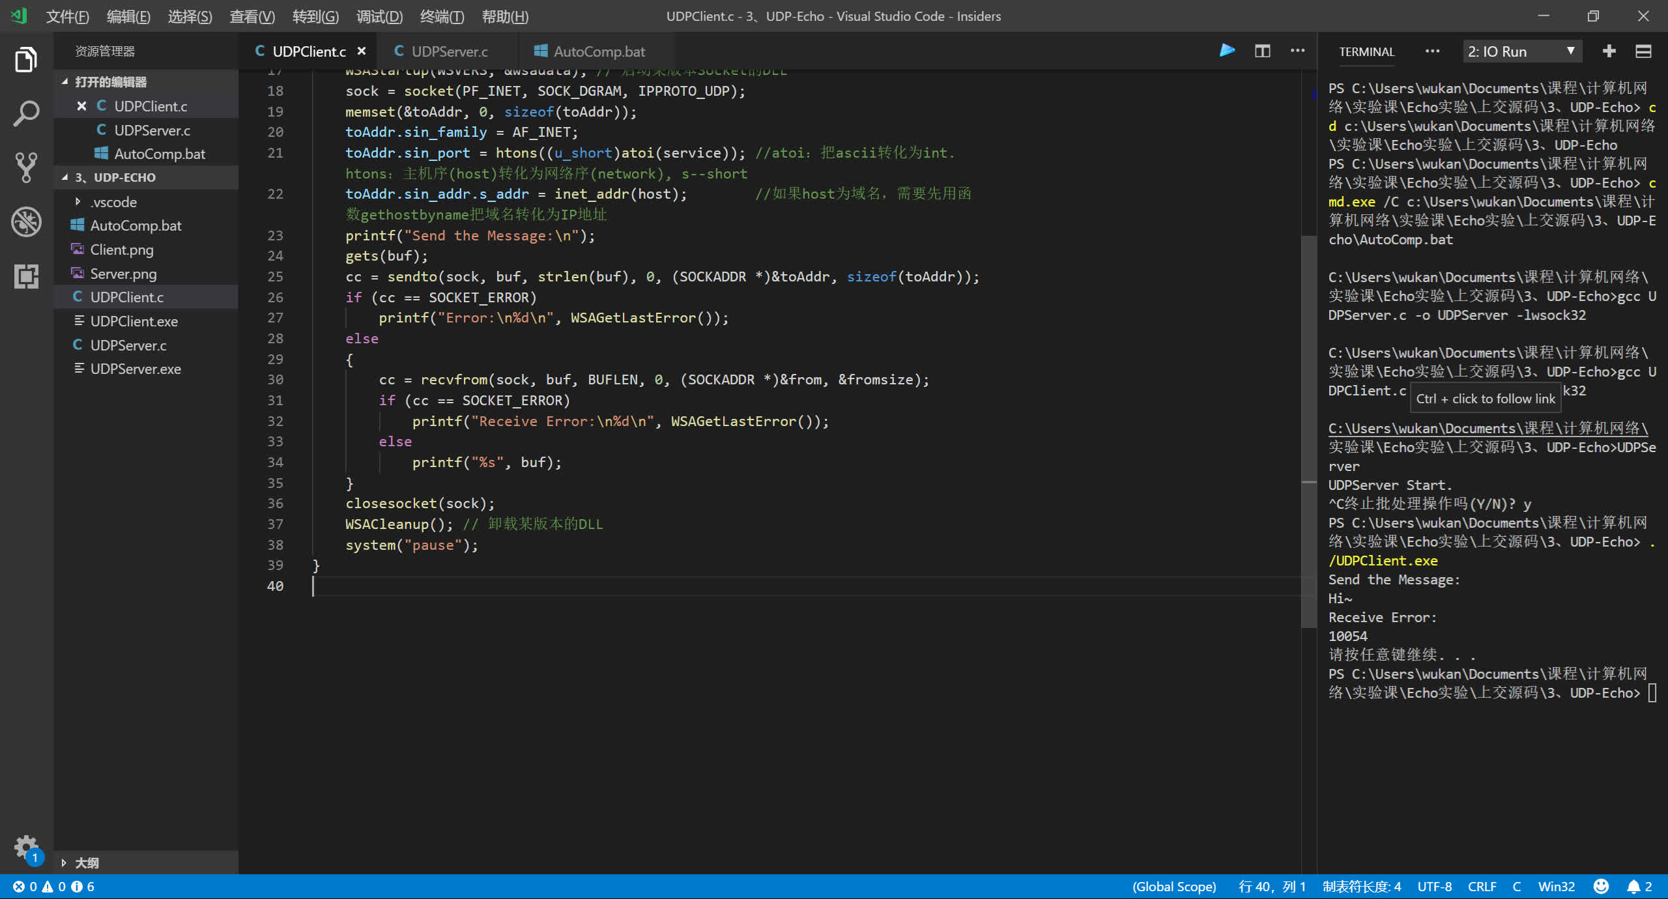Open the '2: IO Run' terminal dropdown
The height and width of the screenshot is (899, 1668).
coord(1523,51)
